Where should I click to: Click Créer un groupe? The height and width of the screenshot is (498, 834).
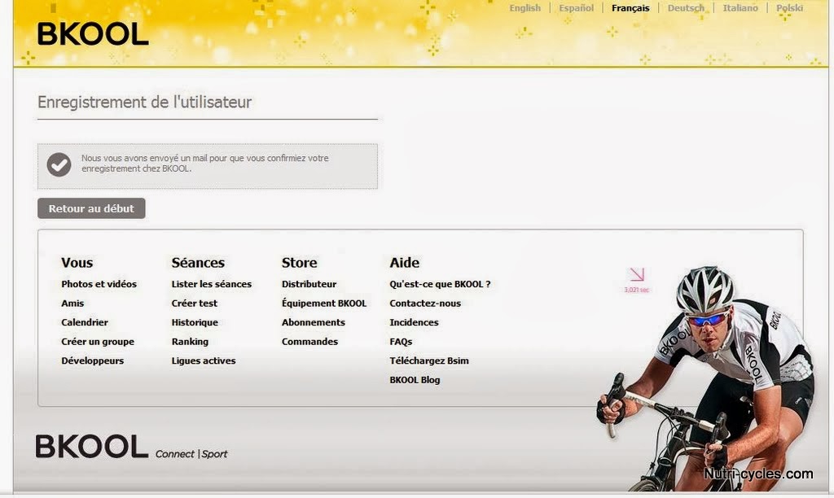pos(98,341)
